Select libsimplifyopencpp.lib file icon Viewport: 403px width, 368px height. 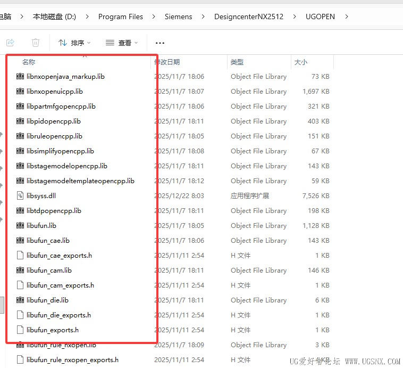click(x=20, y=151)
